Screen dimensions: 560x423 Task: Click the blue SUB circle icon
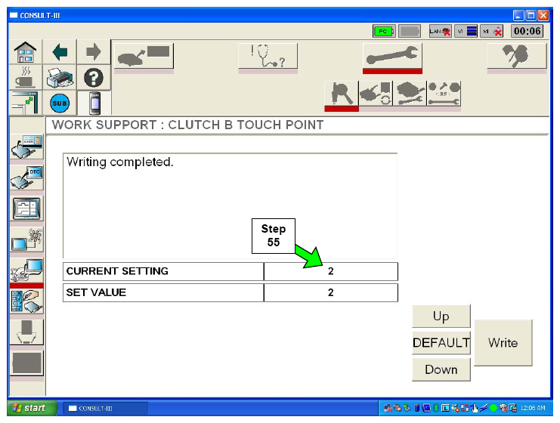[60, 102]
